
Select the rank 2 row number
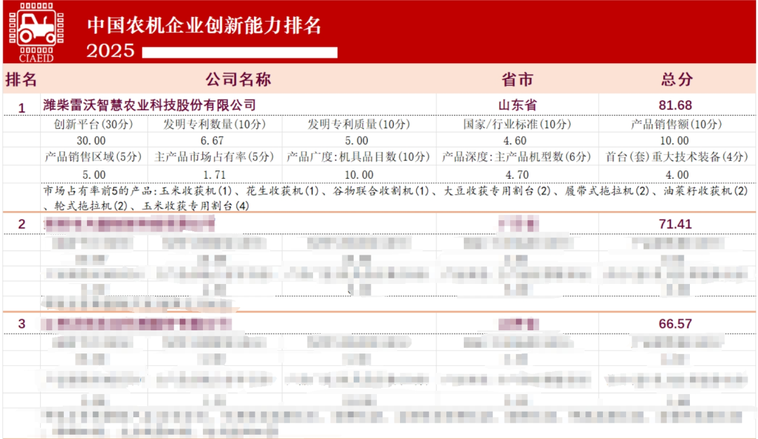[20, 224]
